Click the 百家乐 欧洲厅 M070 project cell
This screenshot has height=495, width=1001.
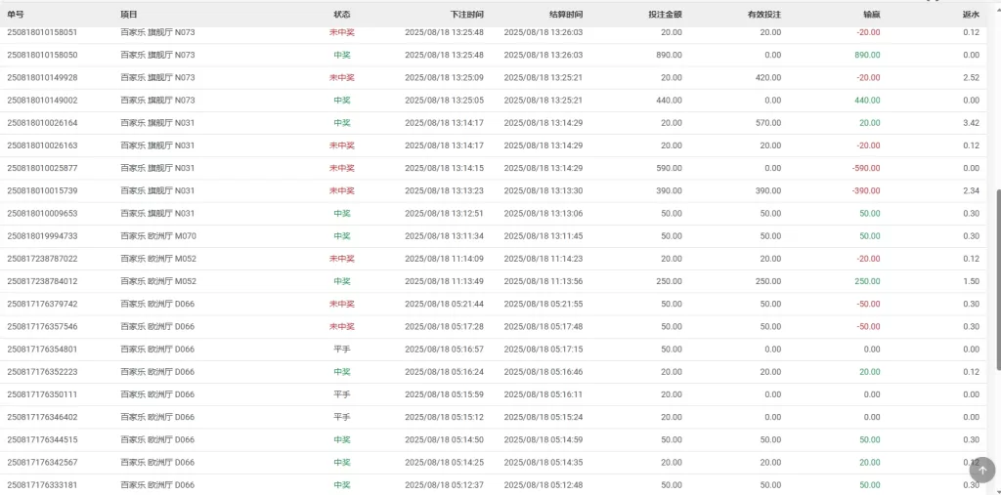tap(158, 236)
